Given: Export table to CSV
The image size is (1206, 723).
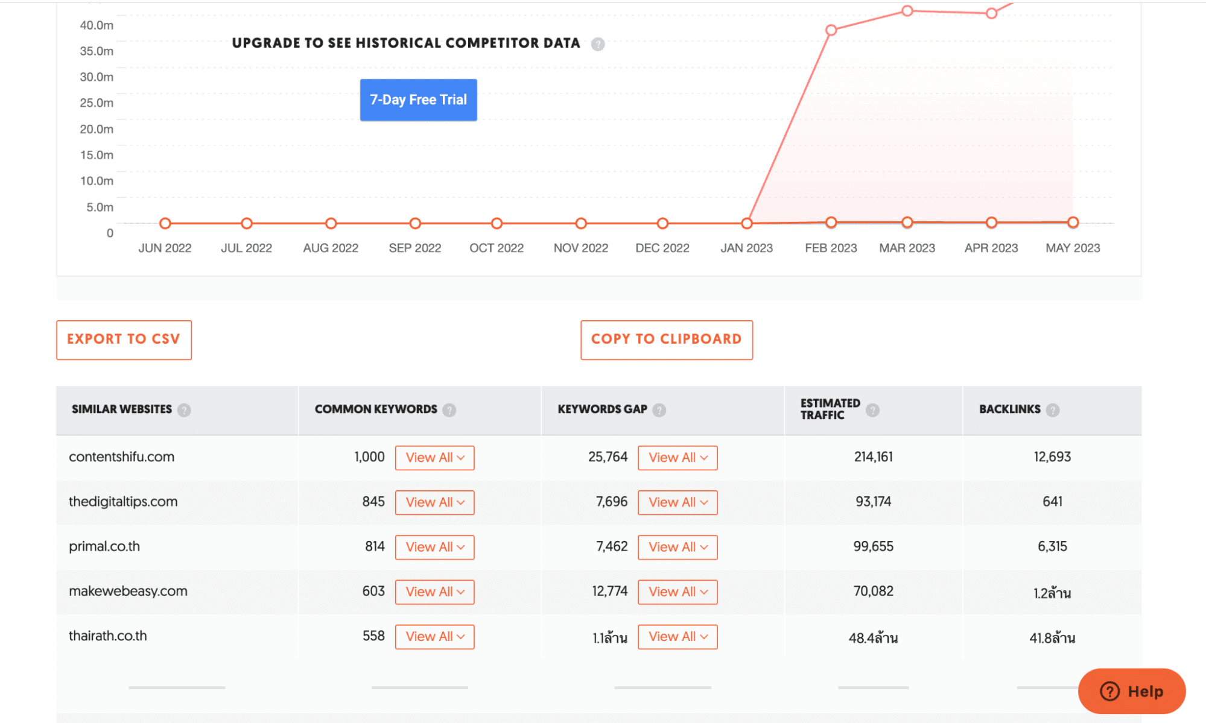Looking at the screenshot, I should (124, 339).
